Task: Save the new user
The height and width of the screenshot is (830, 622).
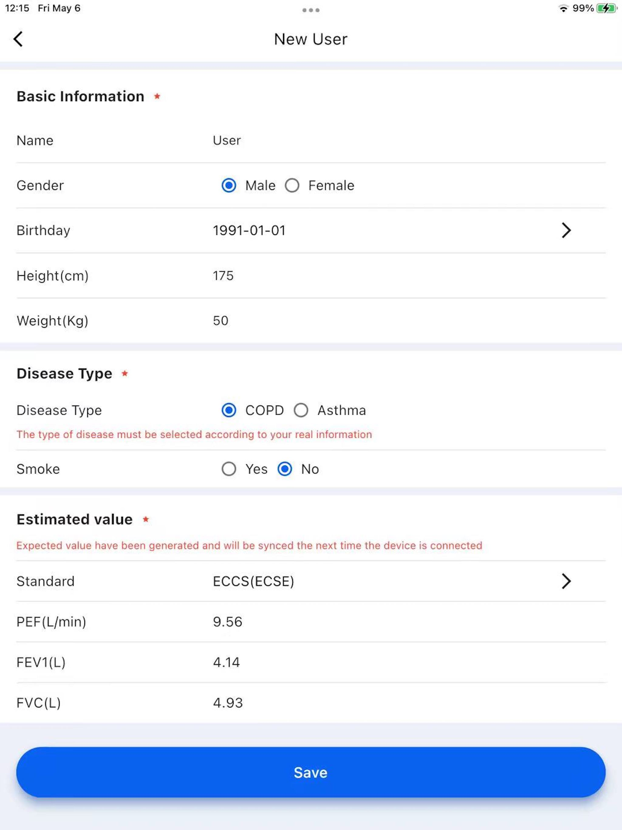Action: point(311,772)
